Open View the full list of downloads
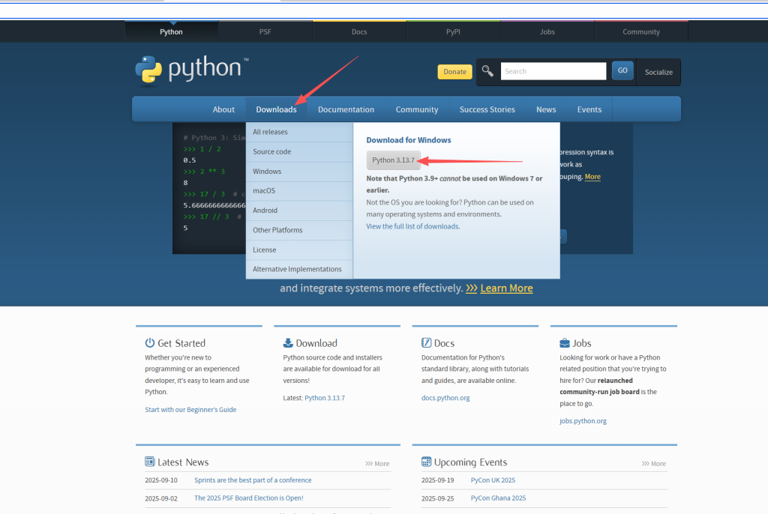 (x=412, y=226)
